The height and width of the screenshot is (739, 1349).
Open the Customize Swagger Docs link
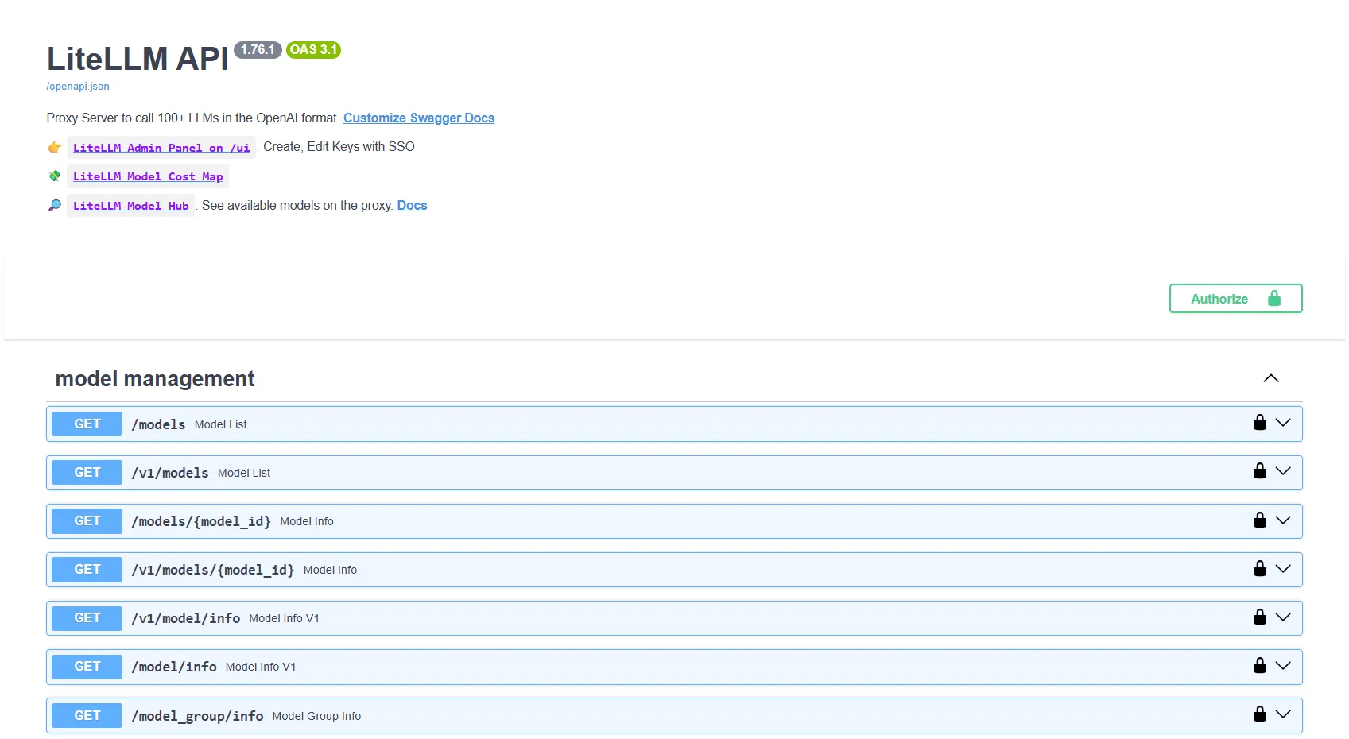[x=418, y=118]
